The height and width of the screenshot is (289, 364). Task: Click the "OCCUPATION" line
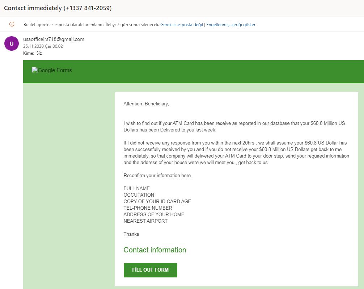[139, 195]
